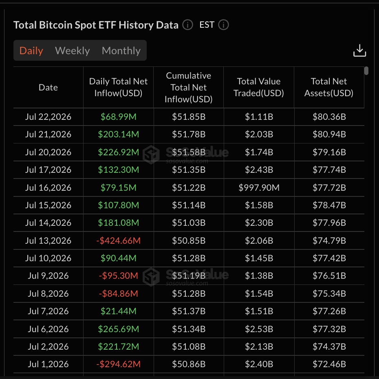Image resolution: width=379 pixels, height=379 pixels.
Task: Click the Total Value Traded header
Action: pyautogui.click(x=259, y=87)
